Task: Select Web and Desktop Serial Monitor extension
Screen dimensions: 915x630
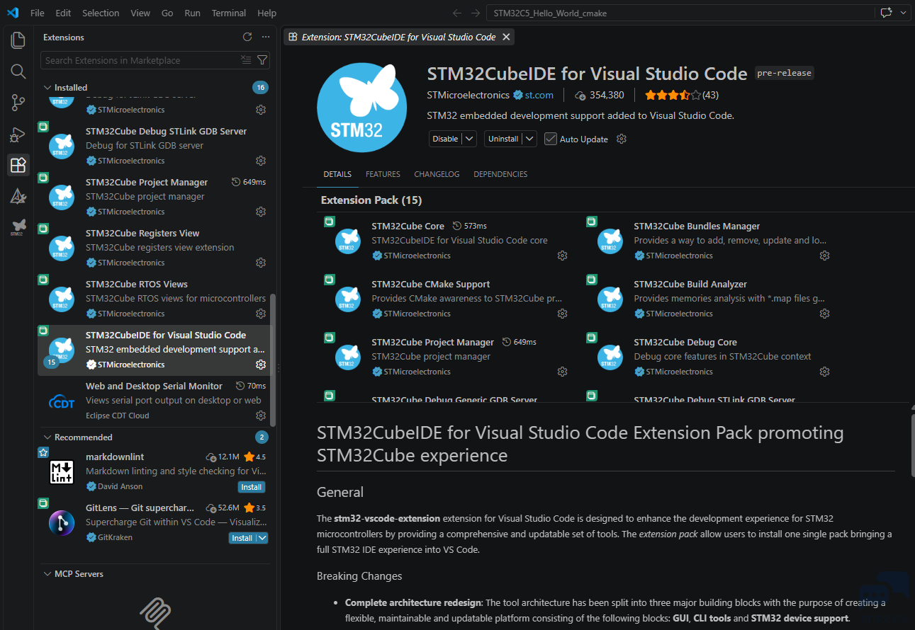Action: point(152,401)
